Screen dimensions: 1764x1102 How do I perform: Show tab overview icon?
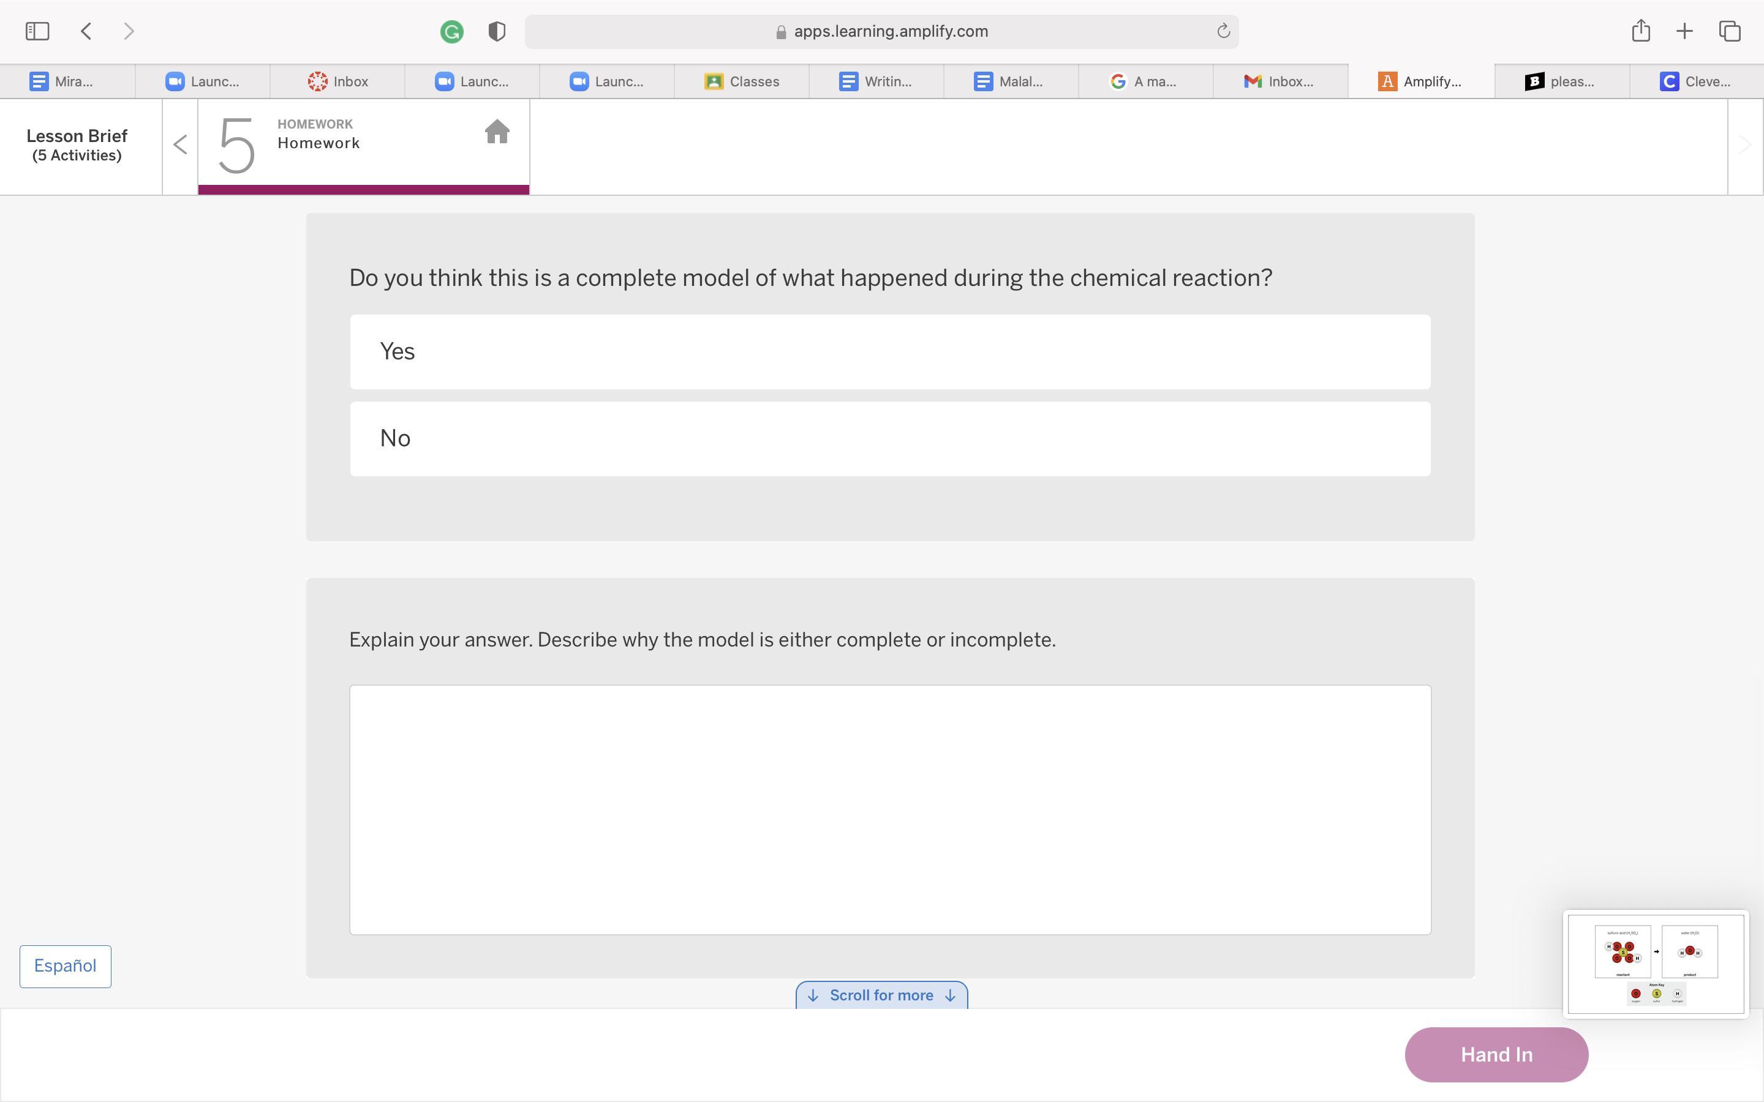pos(1730,31)
